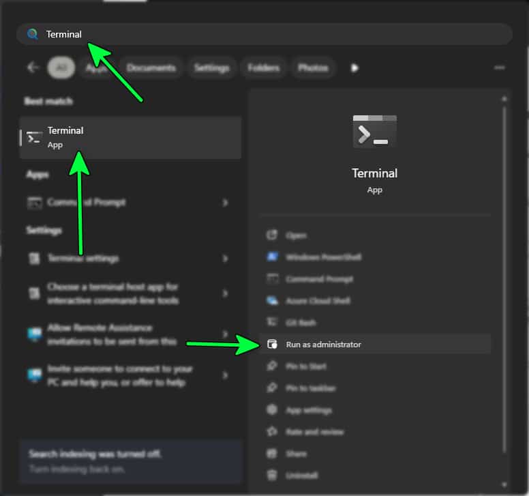Click the Windows PowerShell profile icon
529x496 pixels.
pyautogui.click(x=273, y=257)
